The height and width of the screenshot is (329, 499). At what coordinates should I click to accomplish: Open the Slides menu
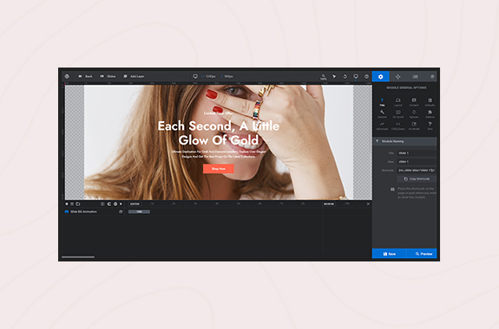pos(108,76)
